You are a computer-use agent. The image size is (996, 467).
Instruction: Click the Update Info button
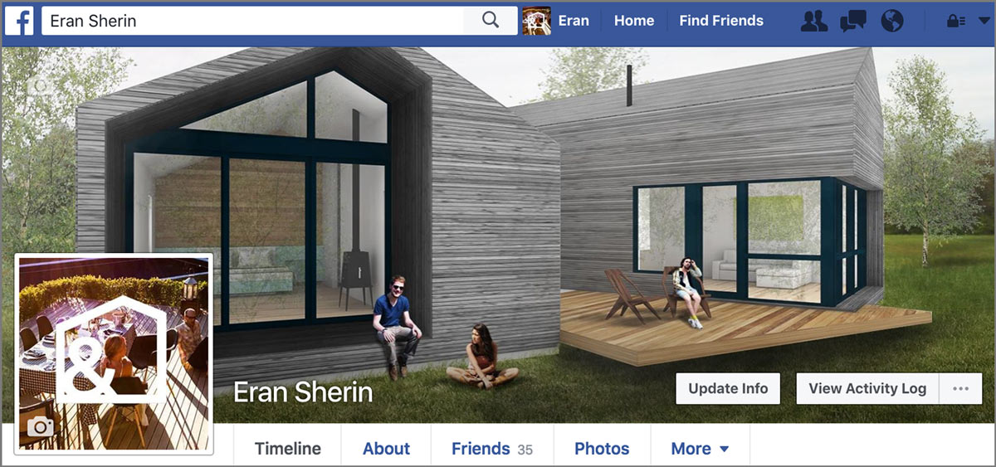[x=728, y=388]
